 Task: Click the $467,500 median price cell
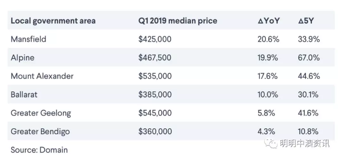(x=155, y=58)
